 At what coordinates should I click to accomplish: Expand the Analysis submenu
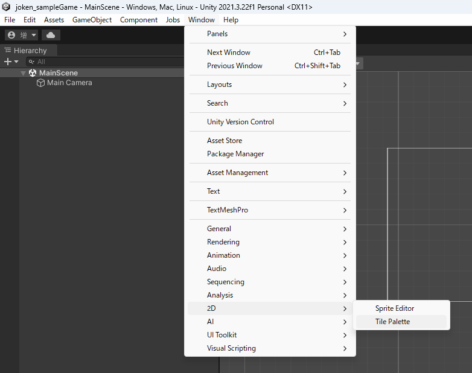click(x=270, y=295)
